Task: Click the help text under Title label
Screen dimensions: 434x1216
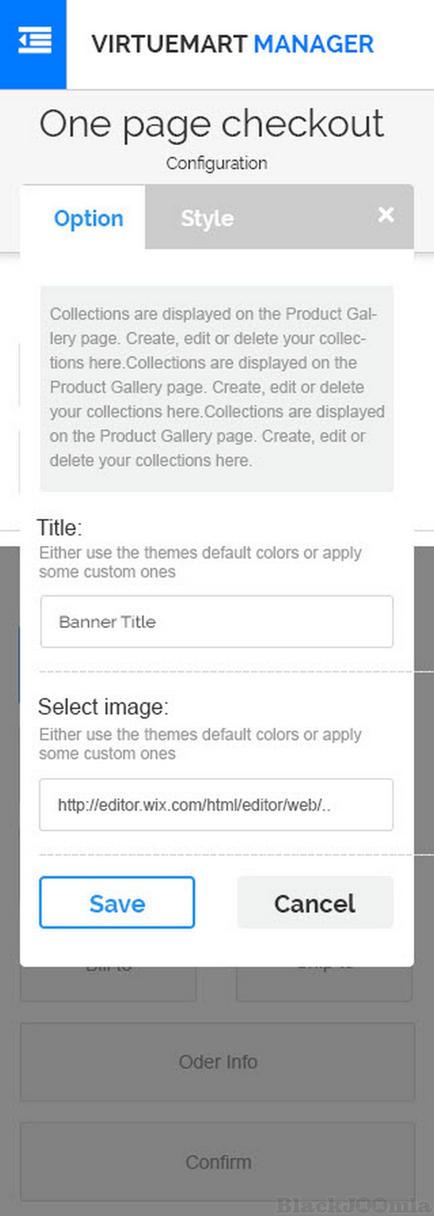Action: coord(200,562)
